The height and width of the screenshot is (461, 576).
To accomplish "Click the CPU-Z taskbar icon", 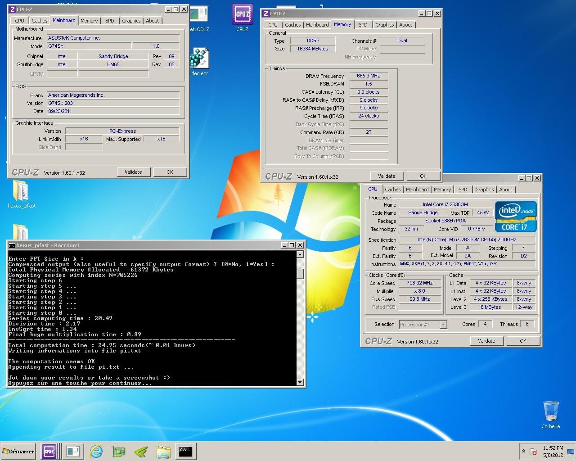I will pyautogui.click(x=49, y=451).
